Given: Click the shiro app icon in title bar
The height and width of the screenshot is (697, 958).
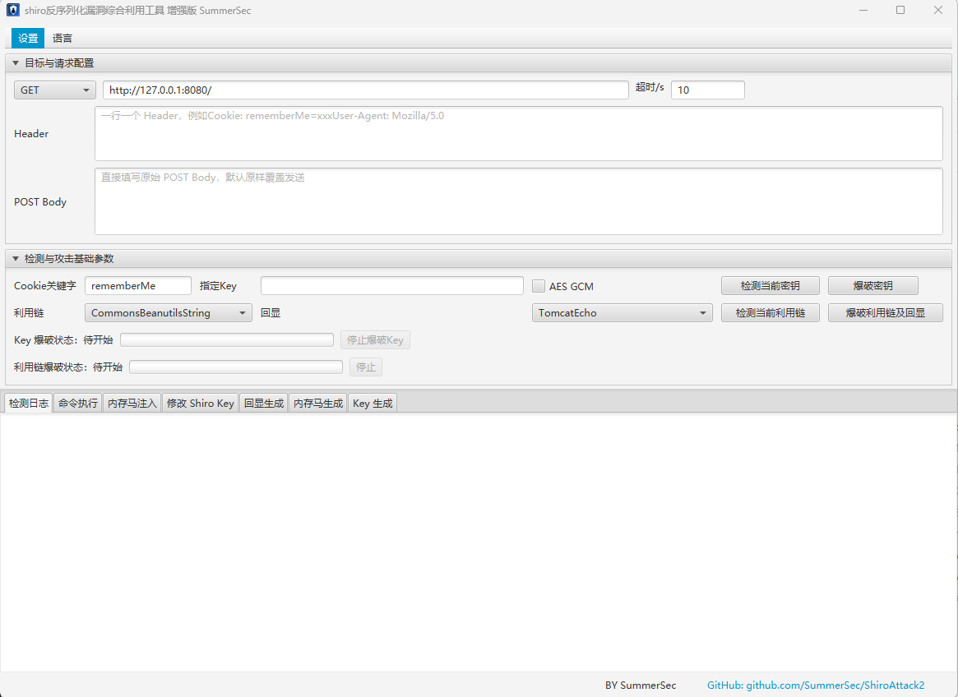Looking at the screenshot, I should [13, 11].
